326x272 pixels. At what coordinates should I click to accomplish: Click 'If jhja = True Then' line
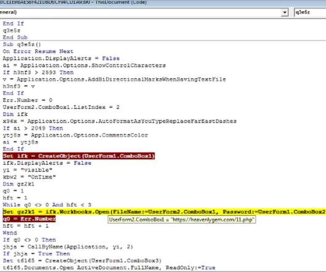36,254
